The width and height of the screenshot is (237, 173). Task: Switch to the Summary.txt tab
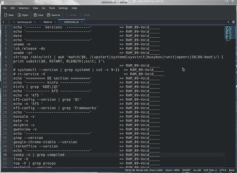tap(24, 22)
